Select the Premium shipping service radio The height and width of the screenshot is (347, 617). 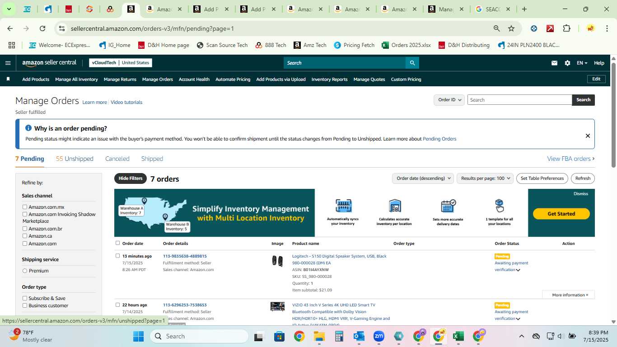[25, 271]
